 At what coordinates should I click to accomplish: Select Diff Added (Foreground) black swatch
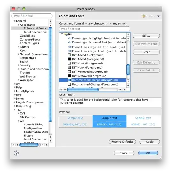pyautogui.click(x=69, y=59)
